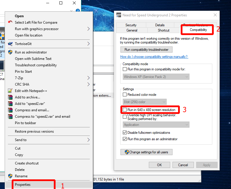Open the 8-bit (256) color dropdown
The width and height of the screenshot is (231, 189).
coord(144,102)
